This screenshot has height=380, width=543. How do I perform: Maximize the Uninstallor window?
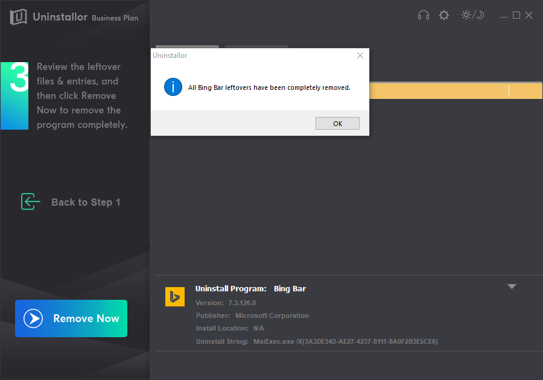[x=516, y=15]
